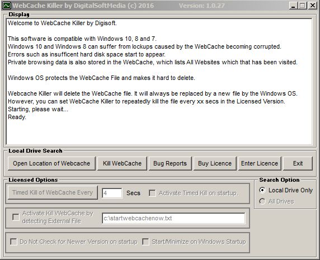Viewport: 320px width, 260px height.
Task: Enable Activate Timed Kill on startup checkbox
Action: coord(152,193)
